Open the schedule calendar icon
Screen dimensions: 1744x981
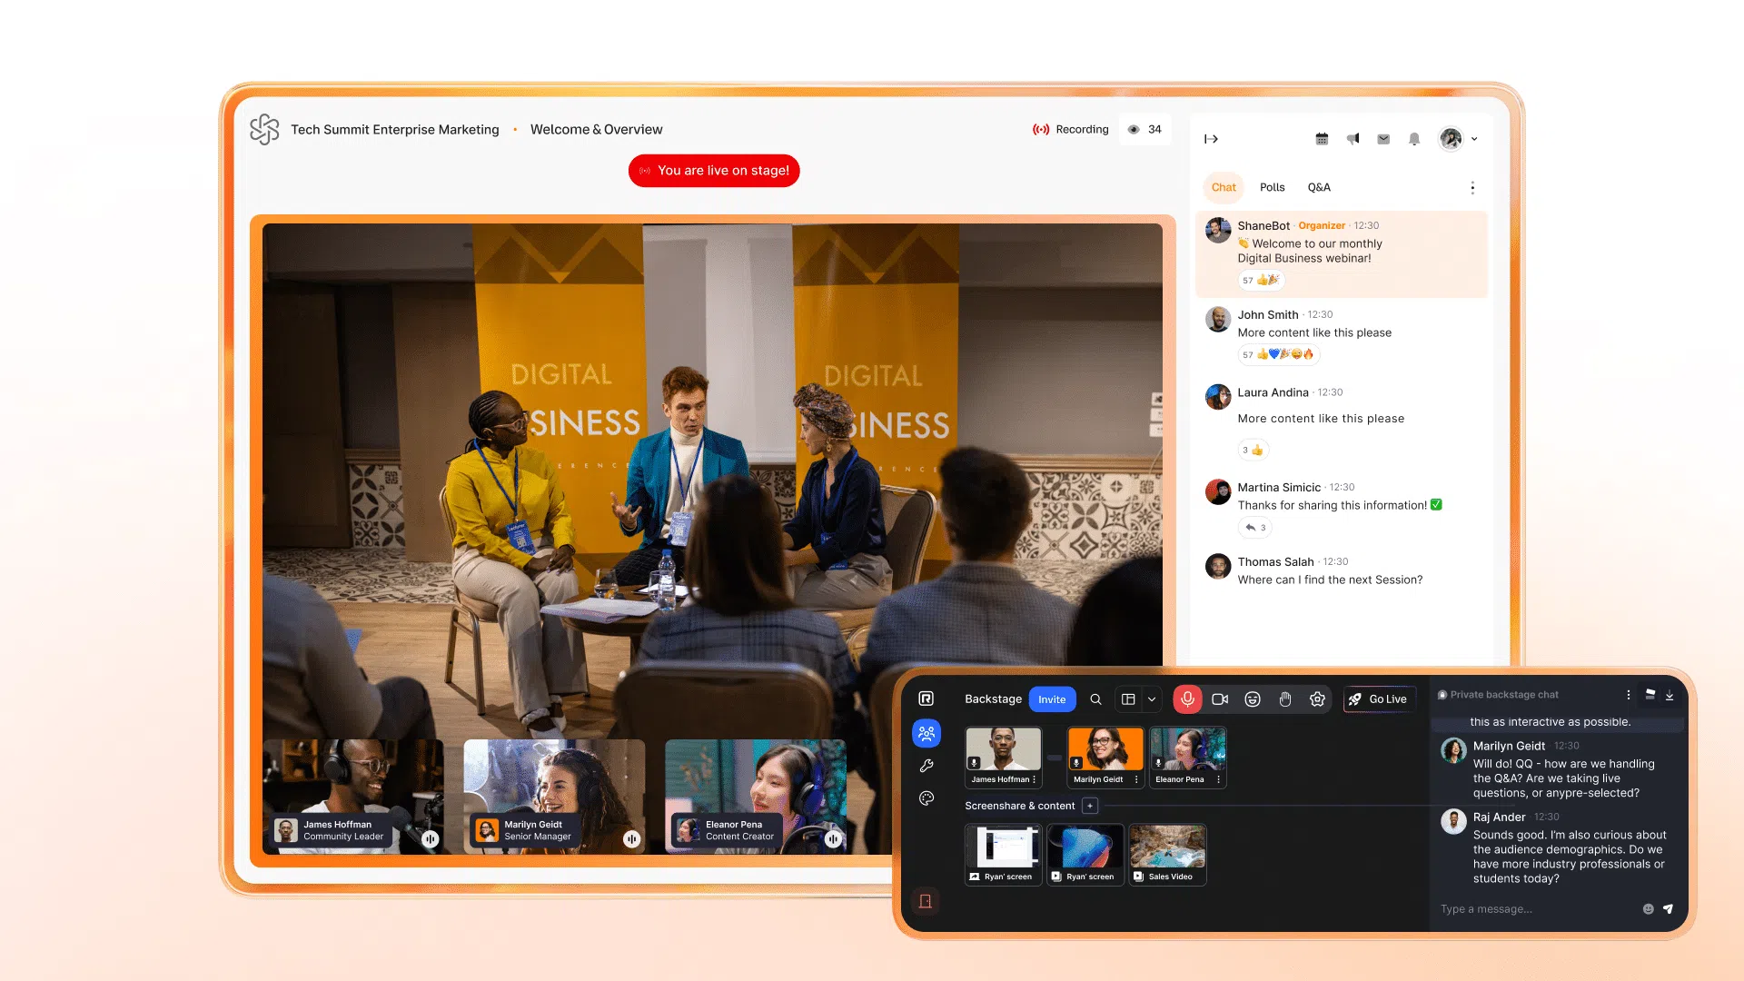(1322, 139)
